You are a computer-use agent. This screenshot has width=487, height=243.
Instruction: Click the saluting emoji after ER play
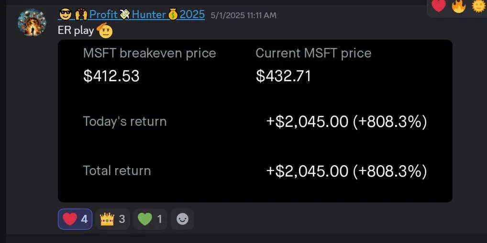pyautogui.click(x=104, y=31)
